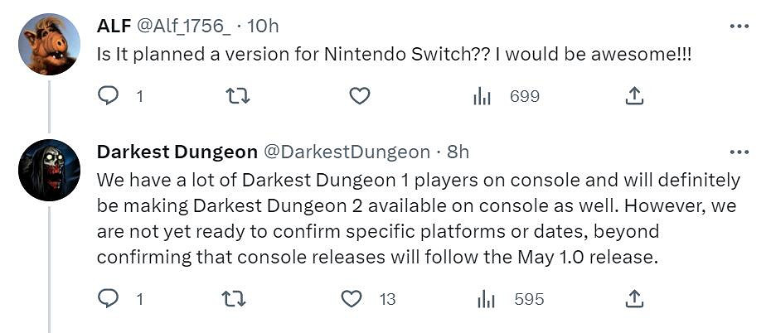Open Darkest Dungeon's profile avatar
This screenshot has width=771, height=333.
[49, 170]
